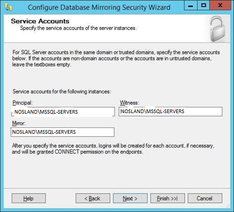The width and height of the screenshot is (234, 212).
Task: Click the CONNECT permission note paragraph
Action: [113, 149]
